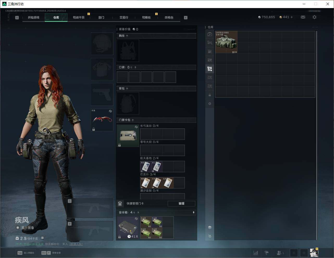Image resolution: width=334 pixels, height=258 pixels.
Task: Select the empty backpack slot
Action: point(128,104)
